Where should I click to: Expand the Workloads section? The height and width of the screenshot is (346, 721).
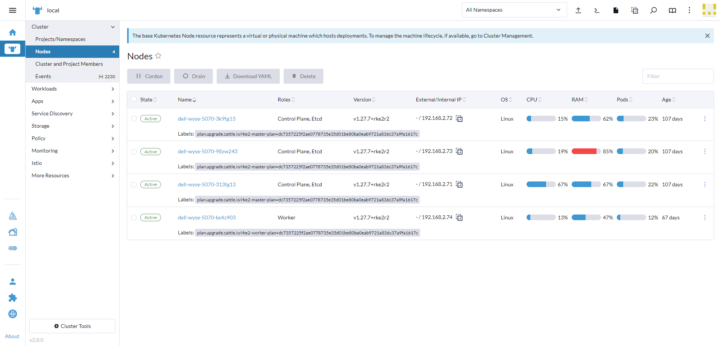coord(72,89)
